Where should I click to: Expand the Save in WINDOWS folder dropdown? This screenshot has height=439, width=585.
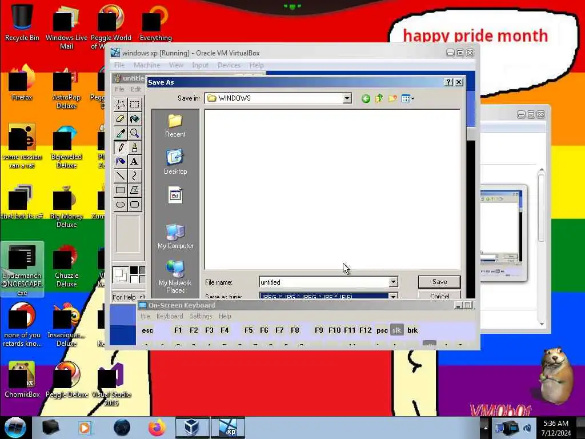[x=347, y=98]
